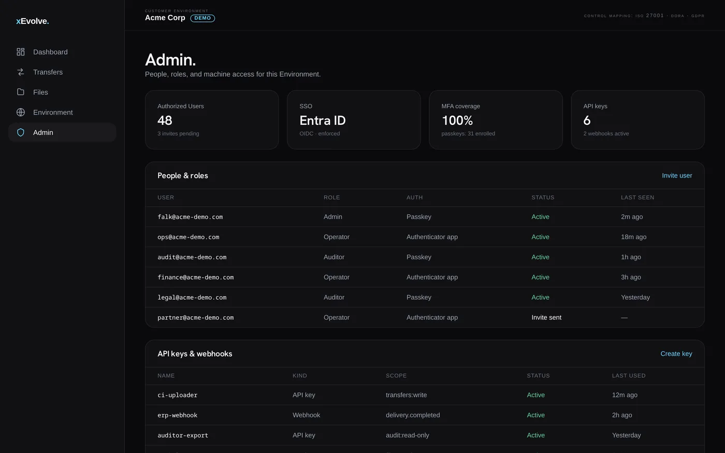Select the Acme Corp environment name

click(x=165, y=18)
